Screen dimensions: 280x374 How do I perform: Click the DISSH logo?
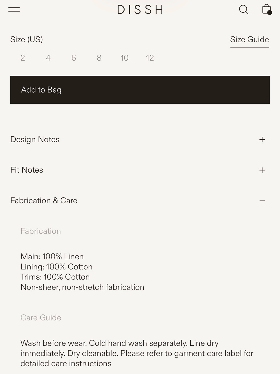pyautogui.click(x=140, y=10)
